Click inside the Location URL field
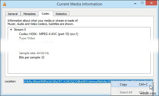The image size is (159, 96). 67,81
